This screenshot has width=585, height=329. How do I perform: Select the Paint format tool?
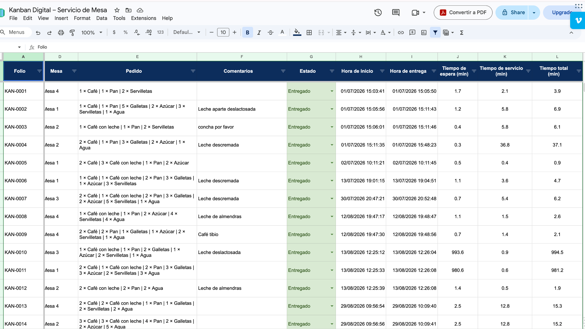click(x=72, y=33)
